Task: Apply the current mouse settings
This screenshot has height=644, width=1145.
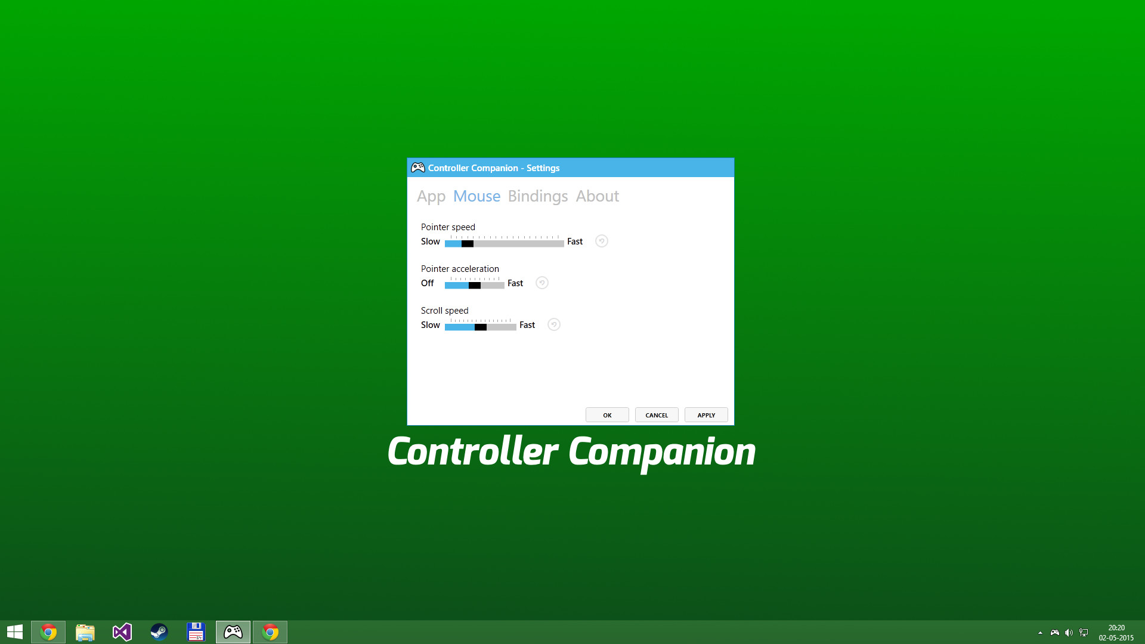Action: pos(705,414)
